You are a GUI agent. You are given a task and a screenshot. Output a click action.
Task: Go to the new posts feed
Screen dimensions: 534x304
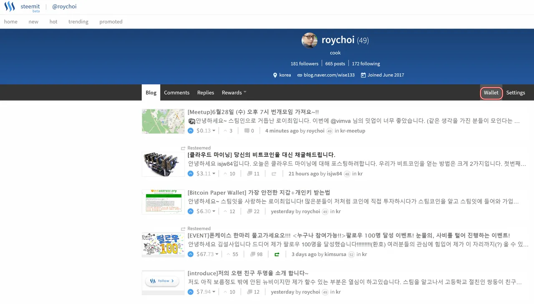click(x=33, y=22)
